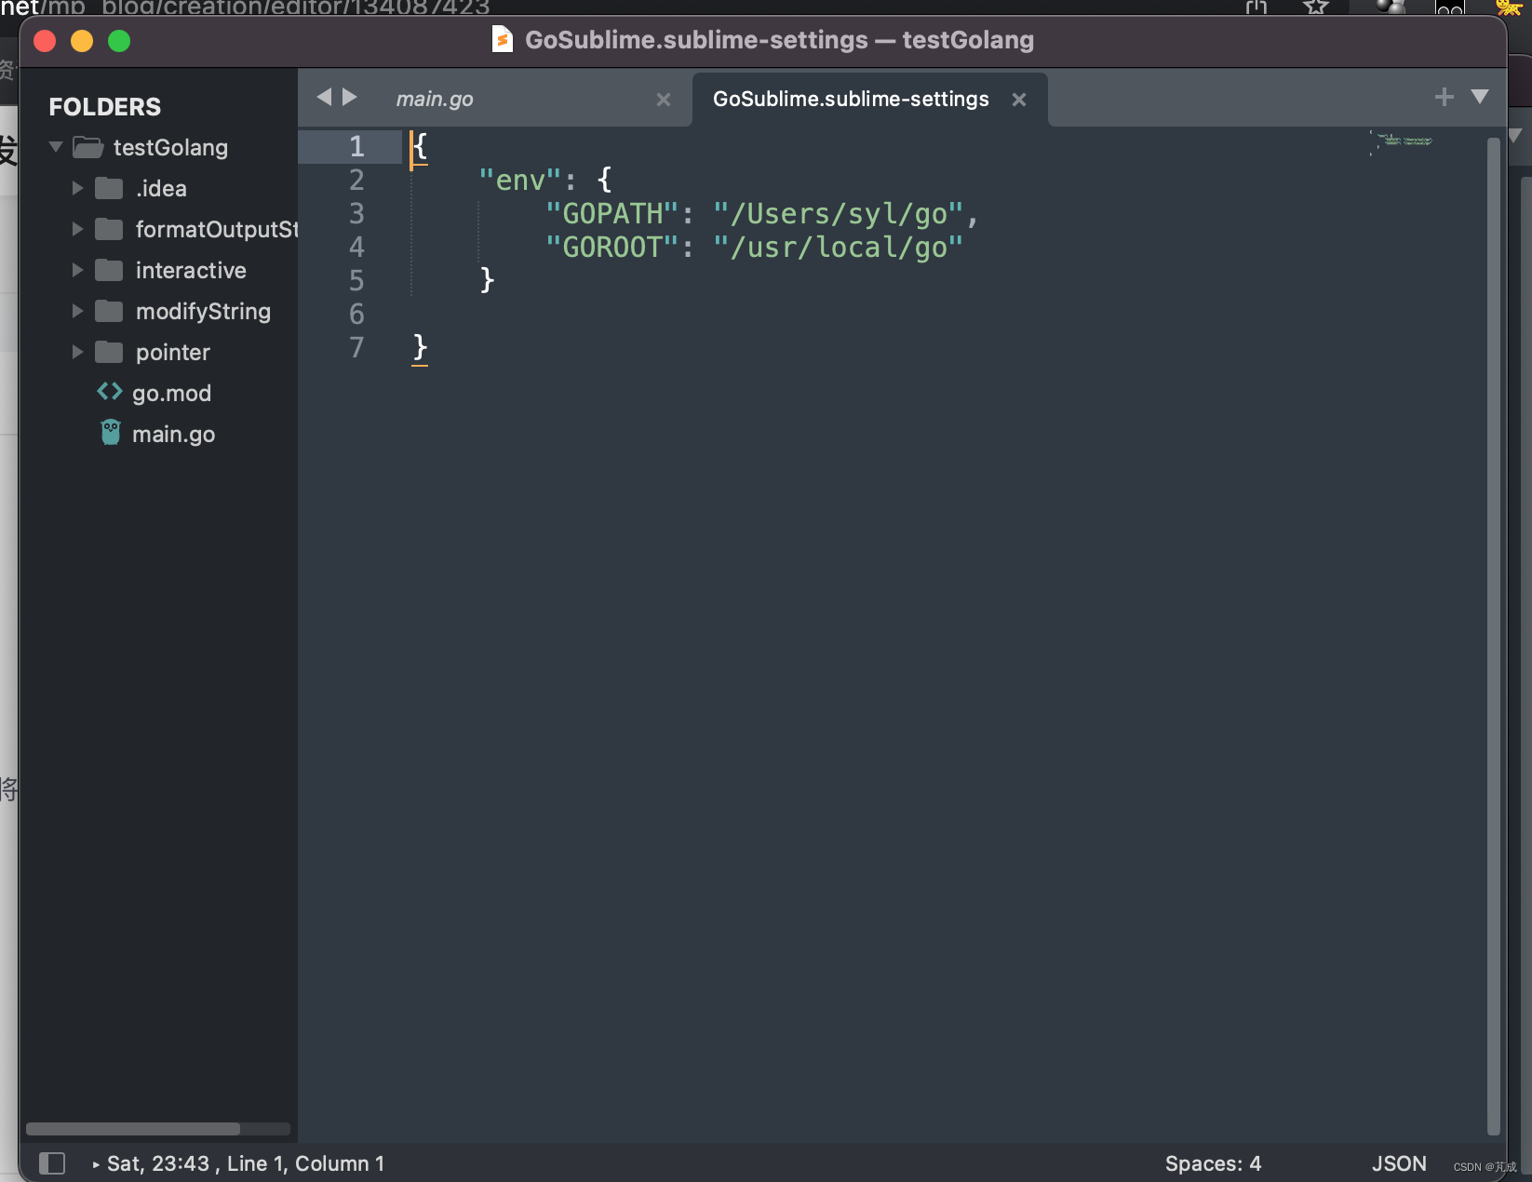Change the JSON syntax in the status bar
The width and height of the screenshot is (1532, 1182).
tap(1399, 1163)
